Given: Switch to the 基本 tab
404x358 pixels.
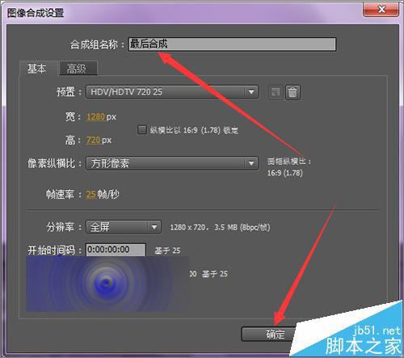Looking at the screenshot, I should tap(37, 69).
